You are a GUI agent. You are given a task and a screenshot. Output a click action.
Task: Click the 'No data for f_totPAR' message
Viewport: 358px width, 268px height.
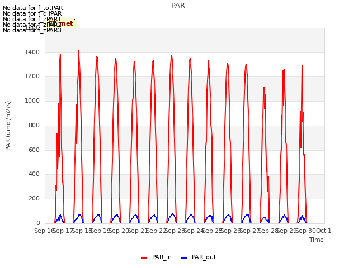point(32,8)
